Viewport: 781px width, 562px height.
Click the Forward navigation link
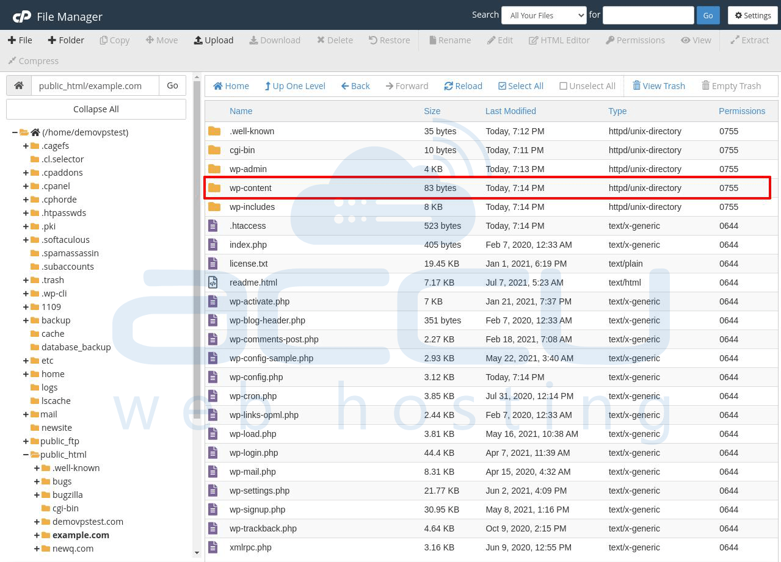[407, 86]
